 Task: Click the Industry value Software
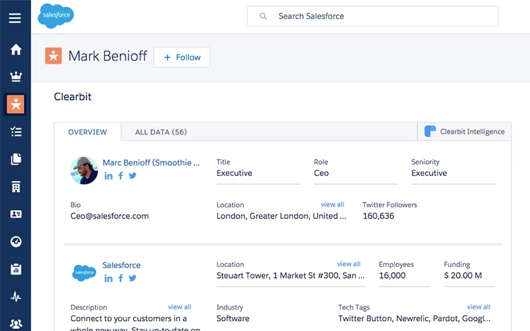[233, 318]
